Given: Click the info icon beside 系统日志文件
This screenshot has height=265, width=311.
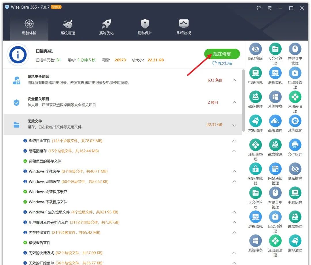Looking at the screenshot, I should [25, 141].
